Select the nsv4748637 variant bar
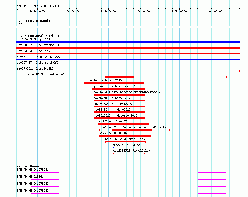 [123, 124]
